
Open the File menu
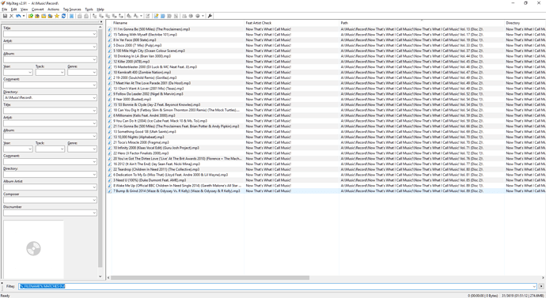5,9
